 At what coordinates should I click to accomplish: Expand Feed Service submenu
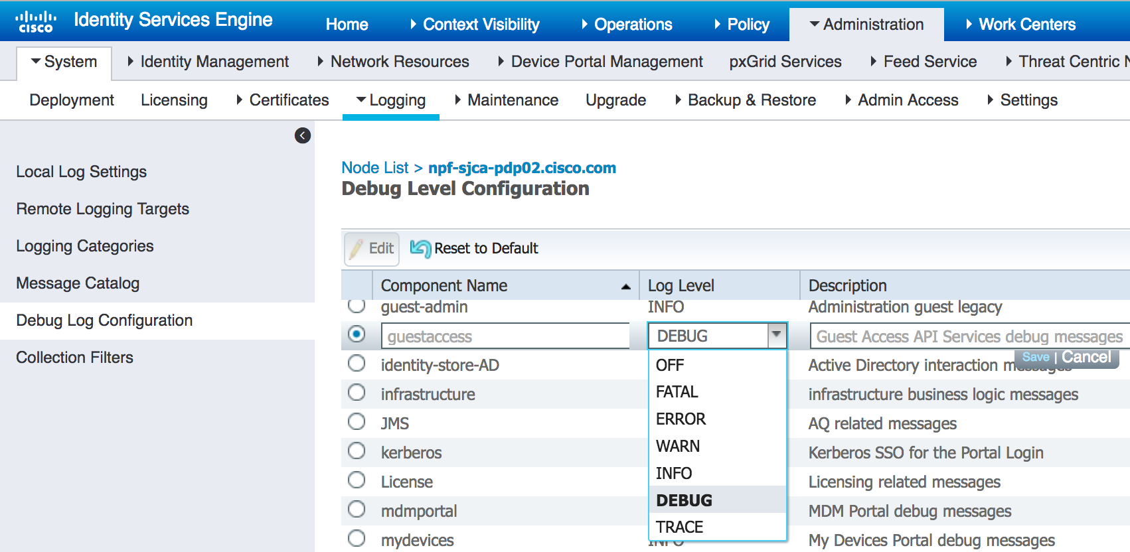(x=924, y=62)
